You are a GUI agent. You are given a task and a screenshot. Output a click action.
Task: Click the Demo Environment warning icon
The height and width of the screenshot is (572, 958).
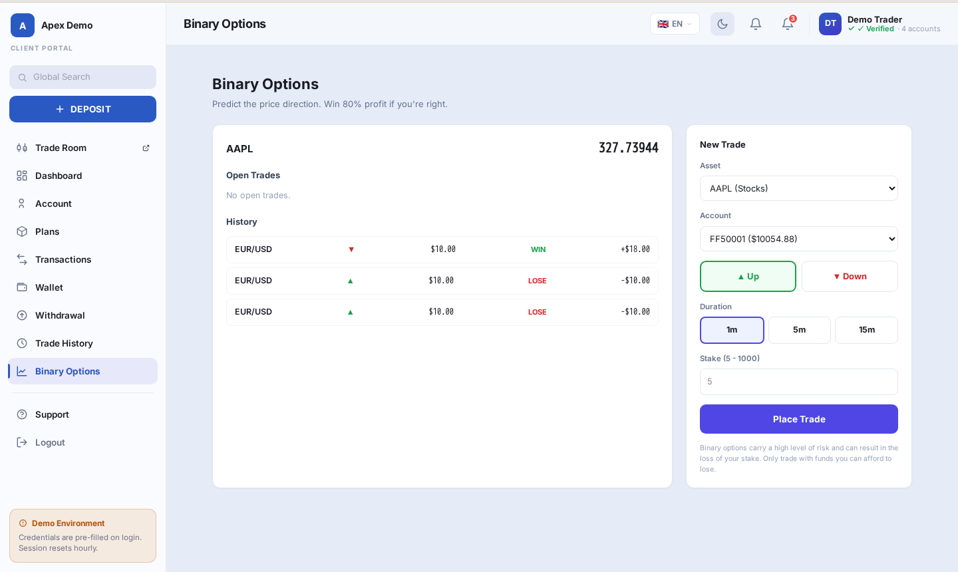pyautogui.click(x=23, y=523)
